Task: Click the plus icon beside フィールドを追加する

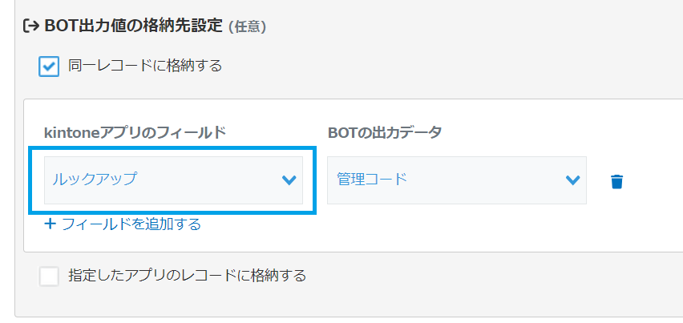Action: tap(51, 224)
